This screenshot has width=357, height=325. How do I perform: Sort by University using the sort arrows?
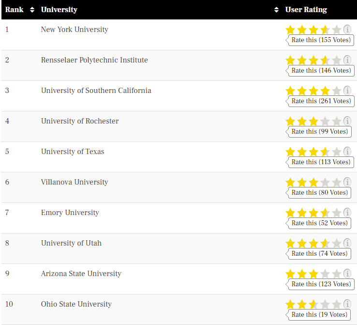[276, 10]
